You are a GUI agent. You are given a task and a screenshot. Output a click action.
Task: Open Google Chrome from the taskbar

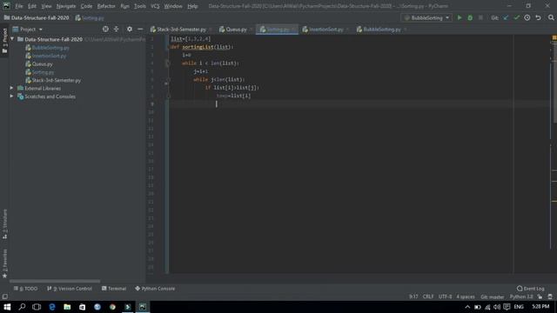pyautogui.click(x=112, y=307)
